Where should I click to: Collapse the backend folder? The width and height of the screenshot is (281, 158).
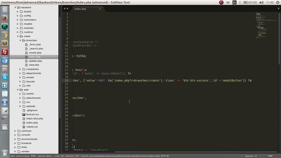[x=15, y=7]
